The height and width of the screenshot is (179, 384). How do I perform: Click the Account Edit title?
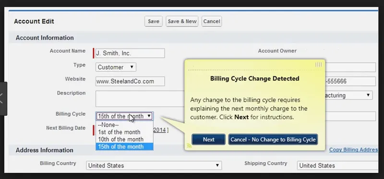[34, 21]
